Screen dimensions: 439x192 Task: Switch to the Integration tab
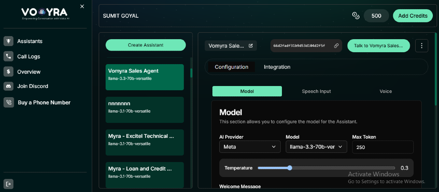(x=277, y=67)
